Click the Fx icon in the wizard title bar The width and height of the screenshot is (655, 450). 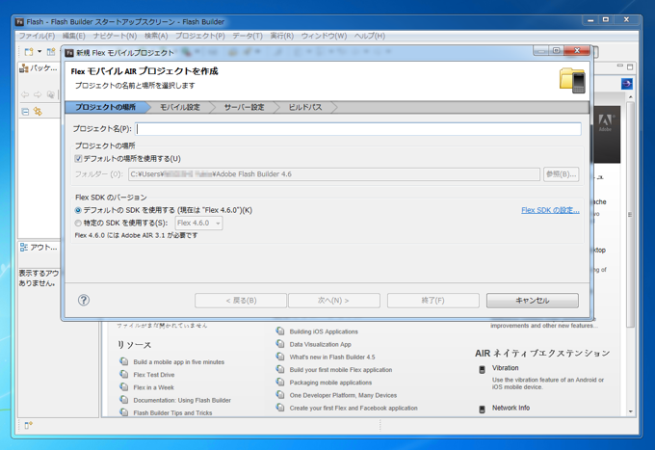tap(69, 53)
